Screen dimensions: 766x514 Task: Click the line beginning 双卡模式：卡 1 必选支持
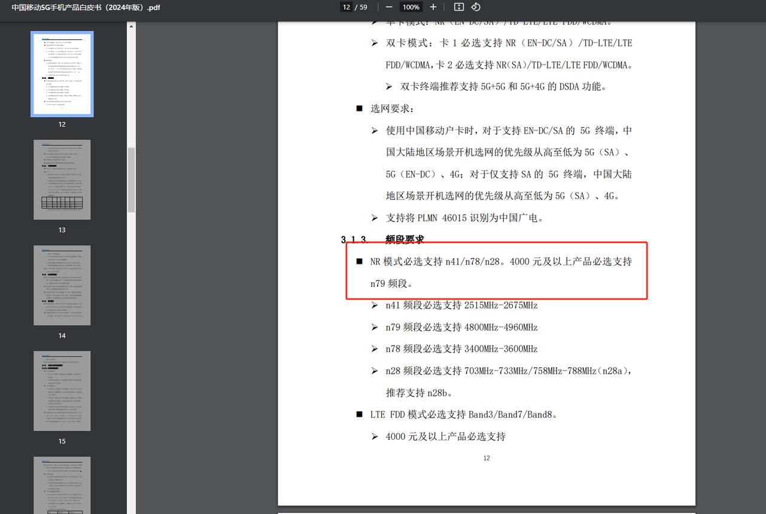509,43
